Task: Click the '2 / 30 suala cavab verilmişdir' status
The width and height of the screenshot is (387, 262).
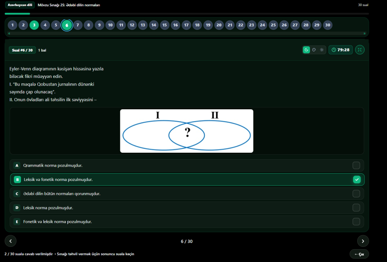Action: 29,254
